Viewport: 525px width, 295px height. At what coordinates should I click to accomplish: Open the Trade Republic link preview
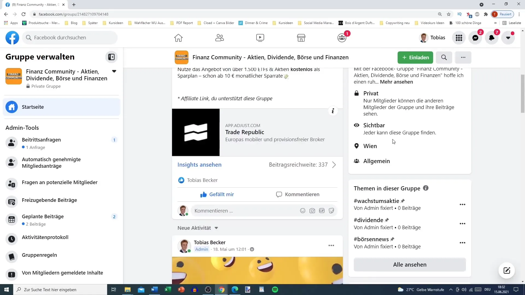[x=257, y=132]
